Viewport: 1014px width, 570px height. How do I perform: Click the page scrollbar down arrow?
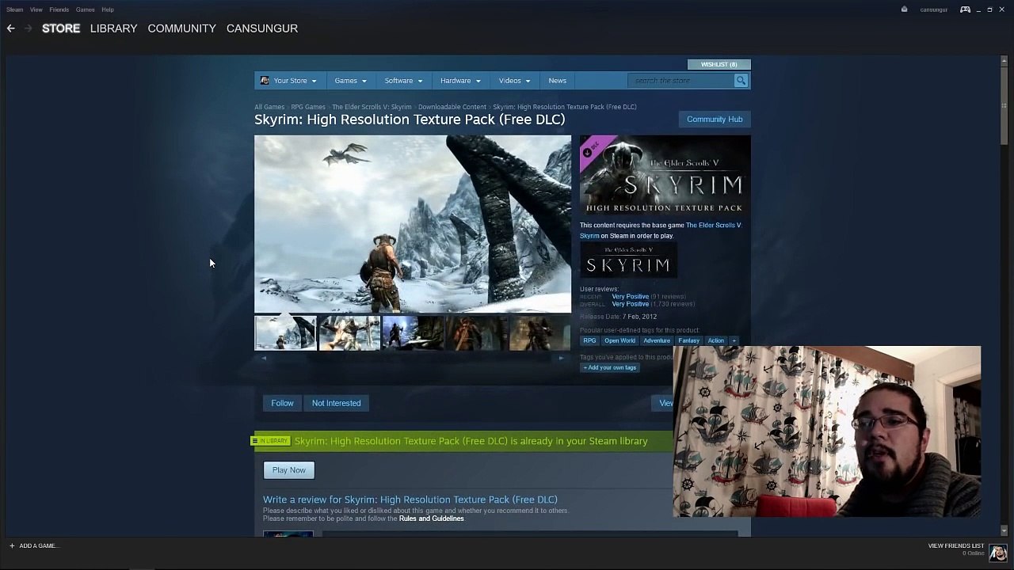1004,530
